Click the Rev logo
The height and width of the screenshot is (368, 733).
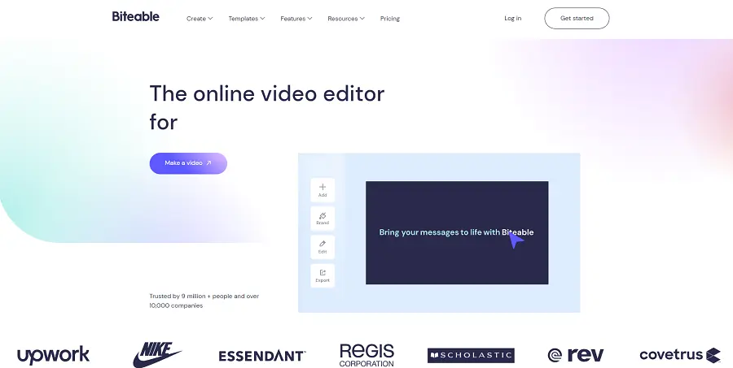click(x=576, y=355)
